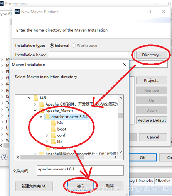Viewport: 172px width, 196px height.
Task: Select the apache-maven-3.6.1 folder
Action: pos(69,117)
